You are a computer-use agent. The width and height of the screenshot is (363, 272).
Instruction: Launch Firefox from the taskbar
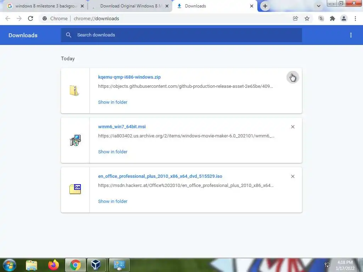54,265
